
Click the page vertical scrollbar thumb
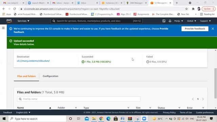[x=216, y=83]
